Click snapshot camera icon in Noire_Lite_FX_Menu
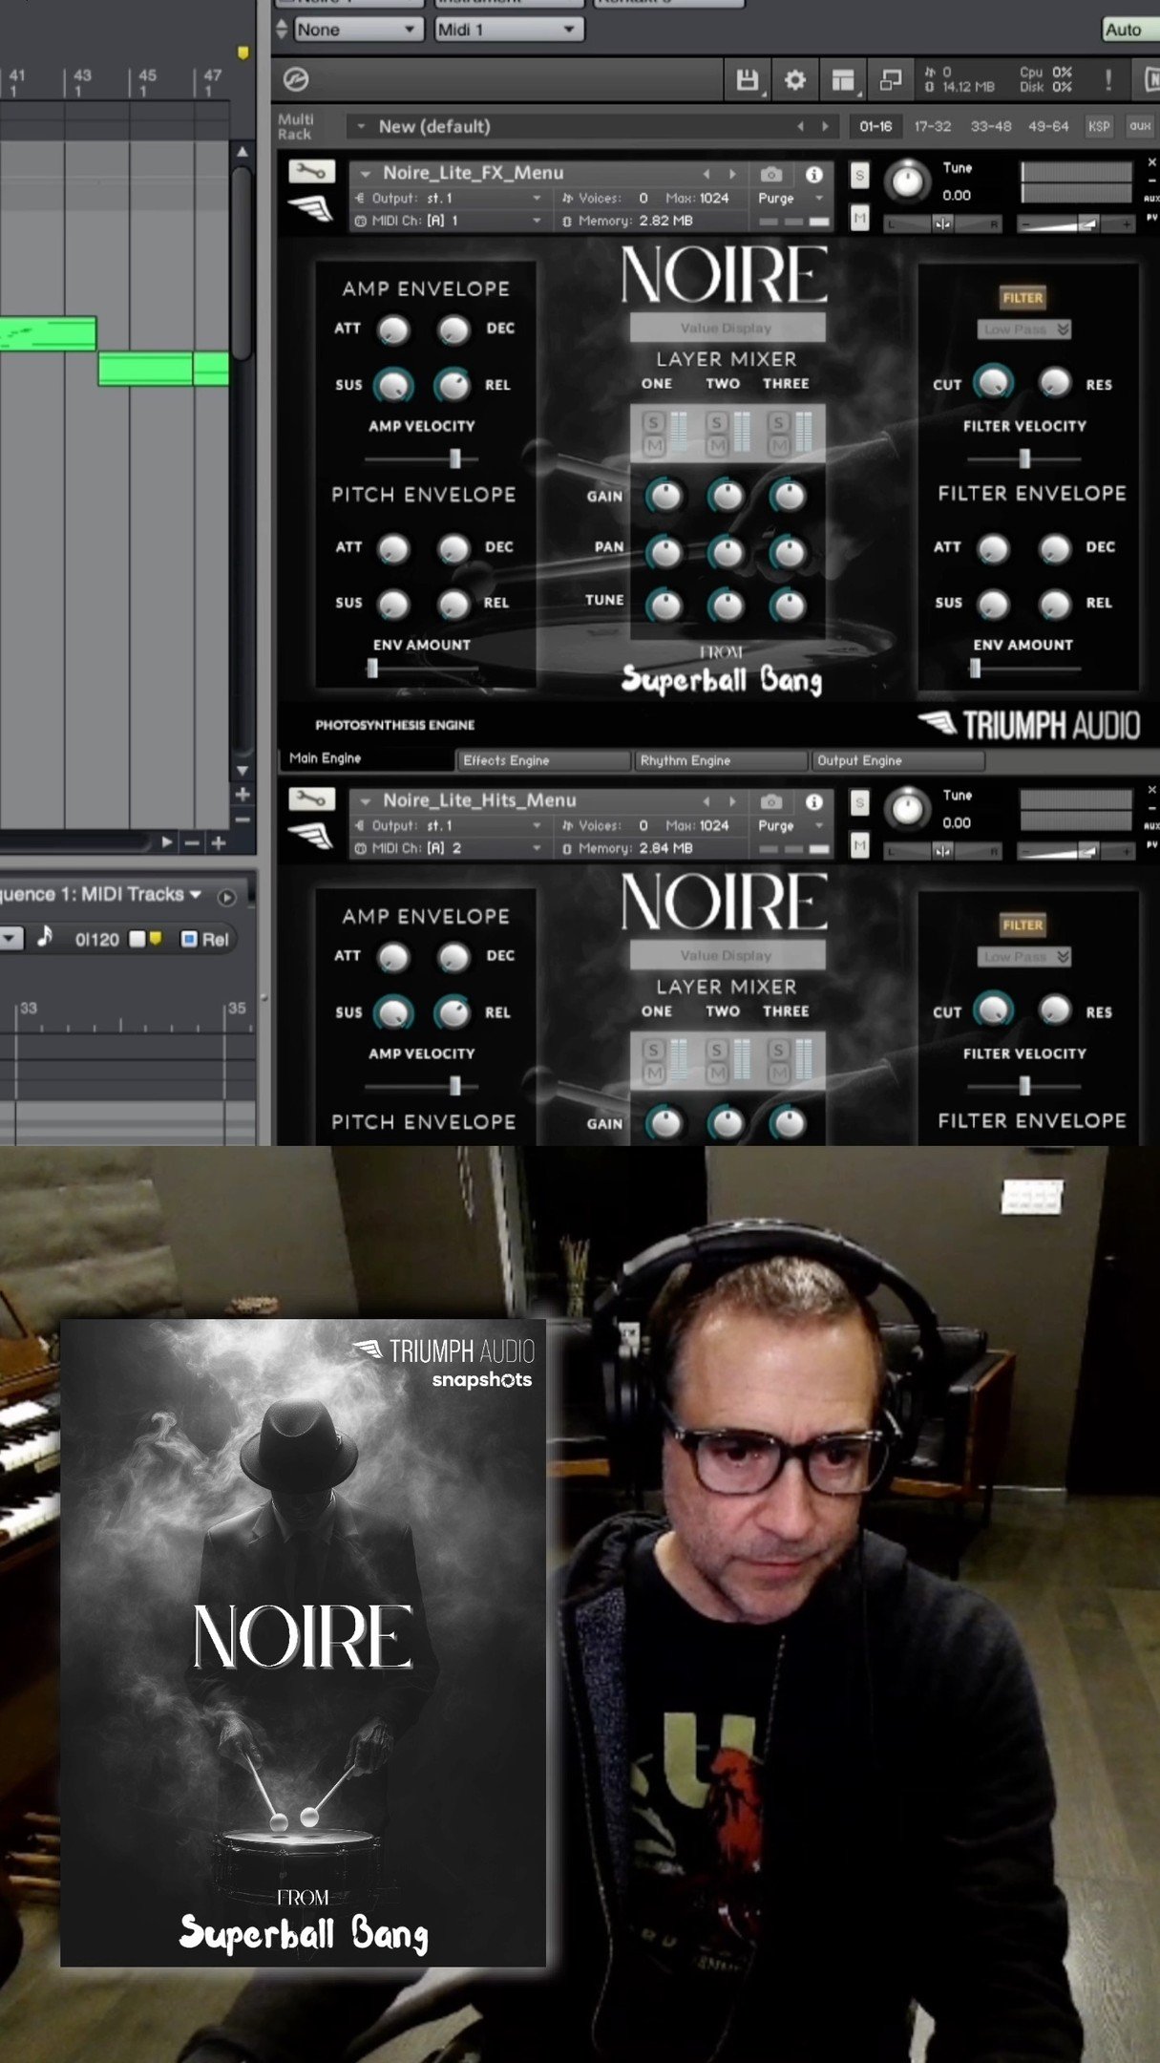This screenshot has height=2063, width=1160. [x=771, y=174]
